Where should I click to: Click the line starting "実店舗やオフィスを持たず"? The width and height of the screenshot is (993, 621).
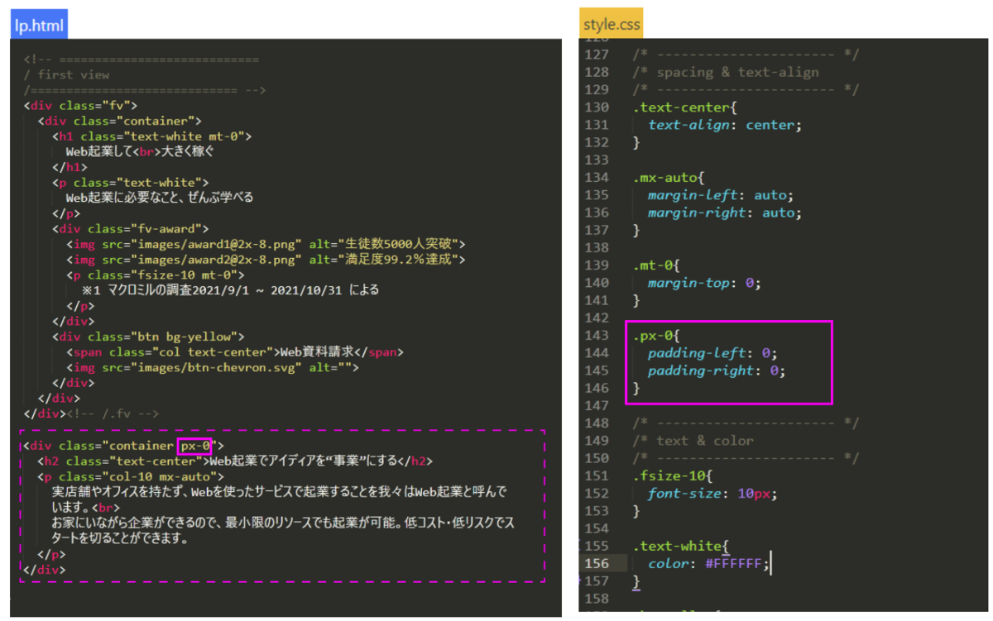point(279,492)
